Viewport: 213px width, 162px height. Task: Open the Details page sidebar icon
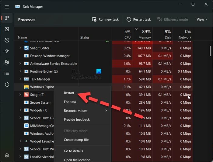(7, 74)
